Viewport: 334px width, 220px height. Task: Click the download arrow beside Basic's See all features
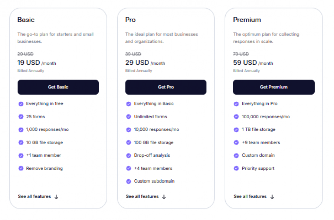pyautogui.click(x=56, y=197)
